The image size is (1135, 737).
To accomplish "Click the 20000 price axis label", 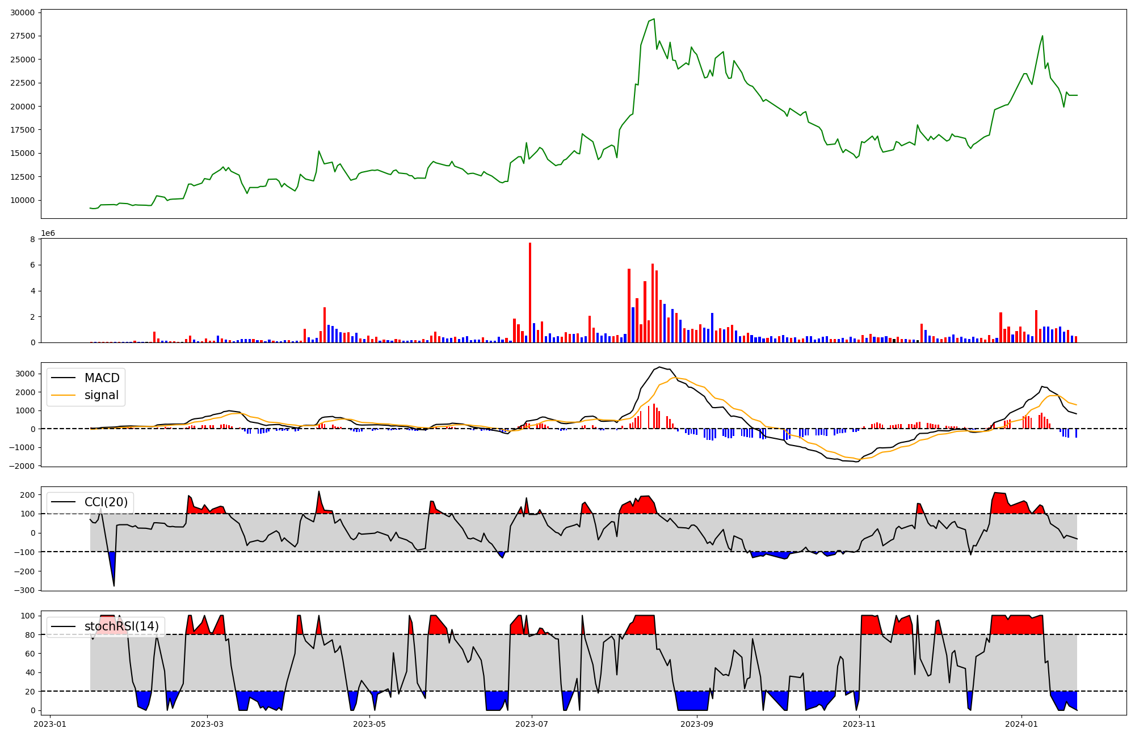I will 23,107.
